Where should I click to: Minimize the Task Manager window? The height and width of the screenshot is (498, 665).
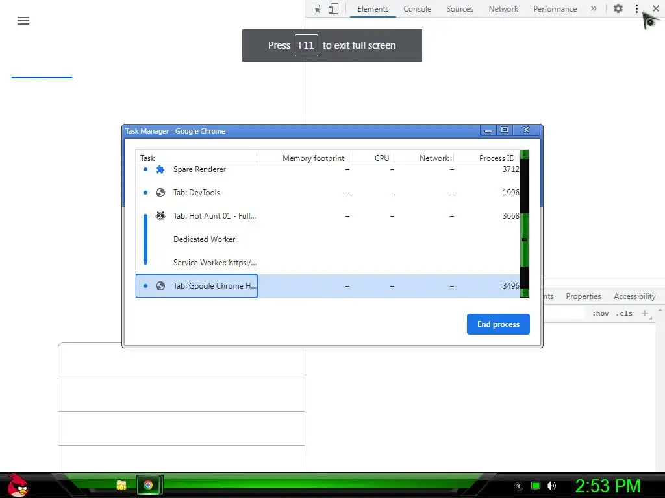tap(488, 130)
